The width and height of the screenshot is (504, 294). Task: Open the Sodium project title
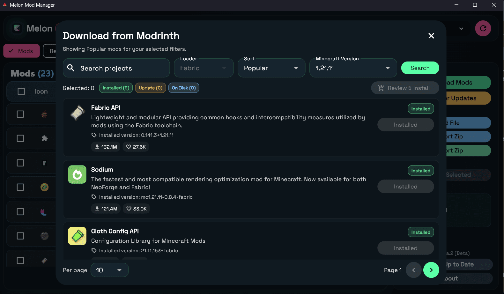[102, 170]
